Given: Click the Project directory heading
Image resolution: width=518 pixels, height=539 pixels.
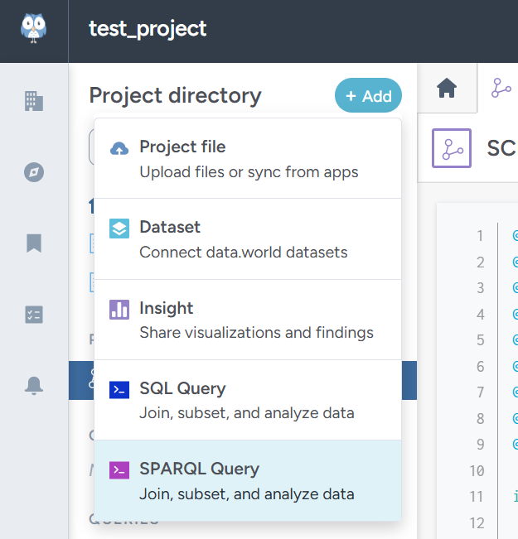Looking at the screenshot, I should 175,96.
